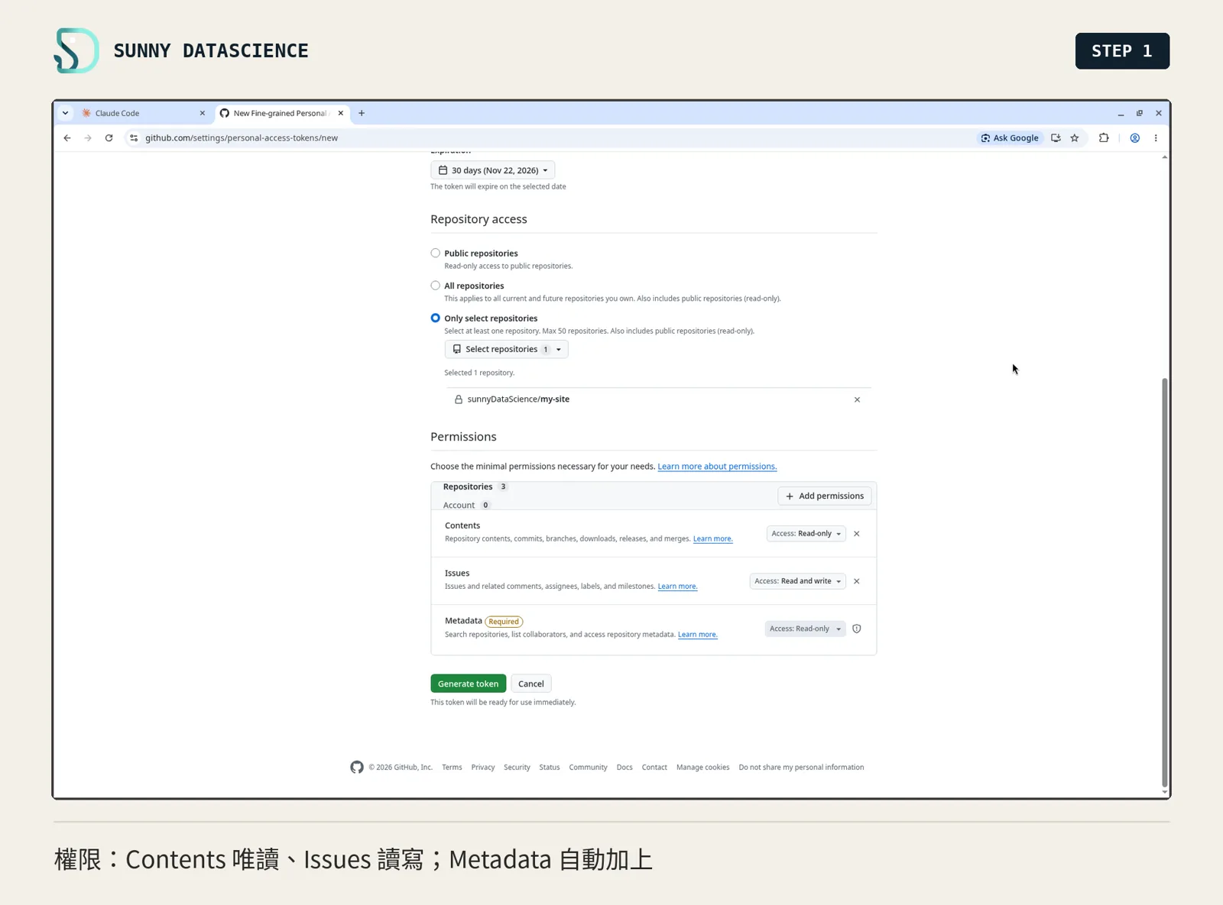Screen dimensions: 1223x905
Task: Remove the Issues permission
Action: pos(857,581)
